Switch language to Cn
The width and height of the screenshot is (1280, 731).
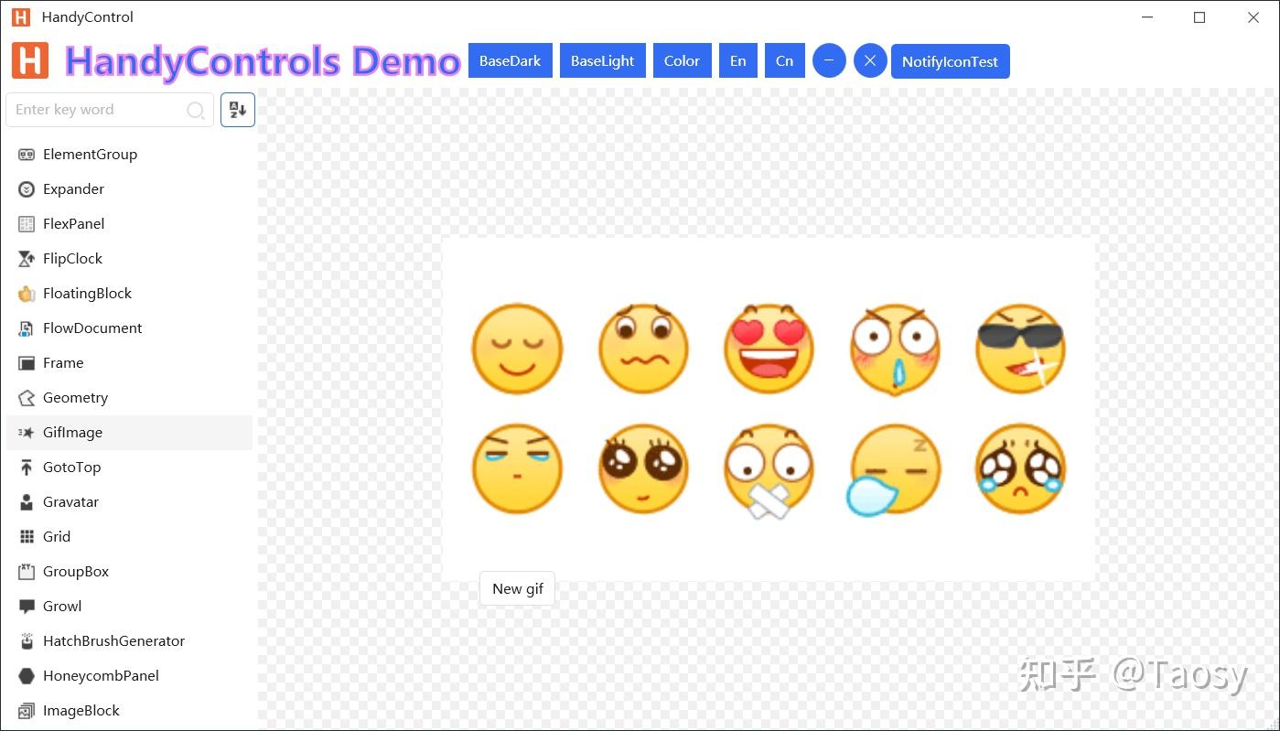(785, 61)
